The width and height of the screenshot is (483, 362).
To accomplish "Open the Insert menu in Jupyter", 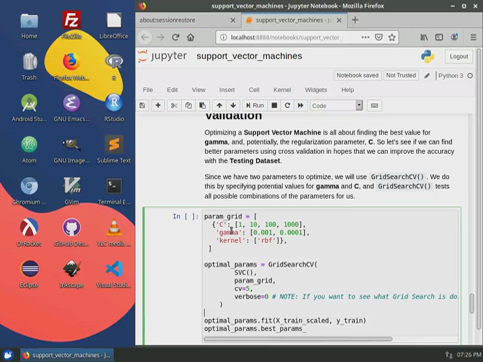I will click(227, 90).
